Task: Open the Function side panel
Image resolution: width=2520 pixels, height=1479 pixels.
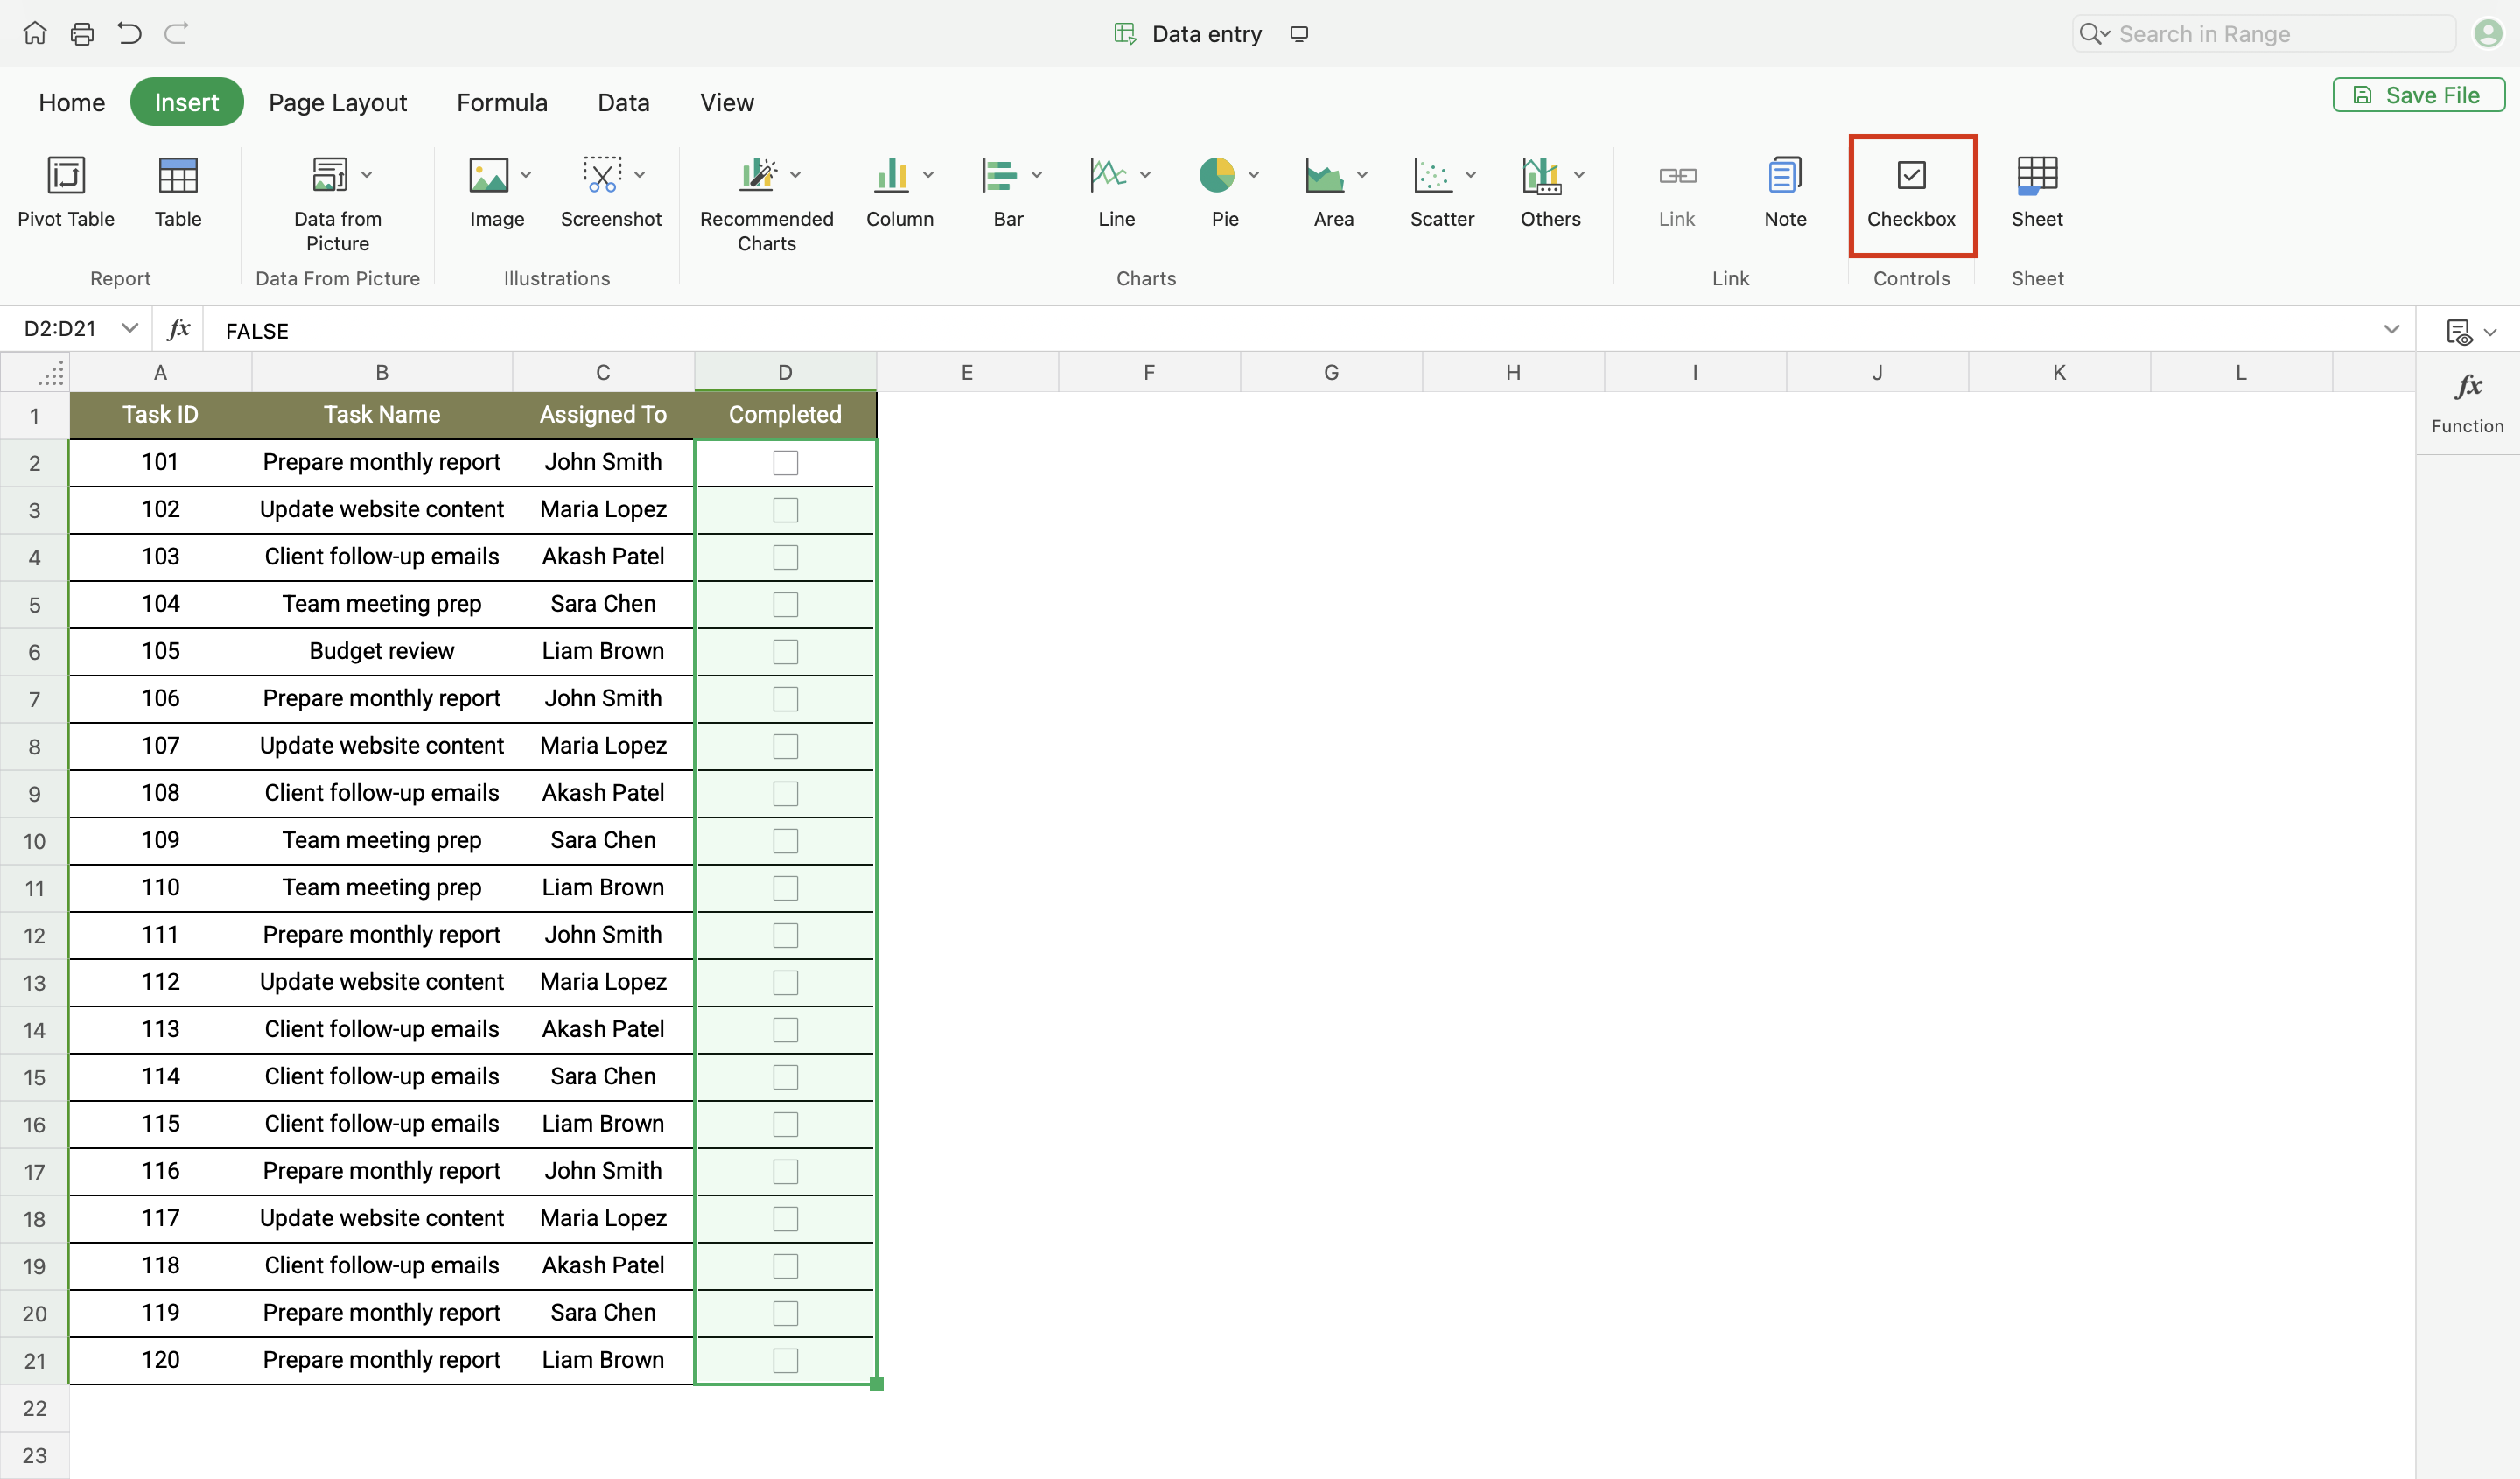Action: coord(2467,402)
